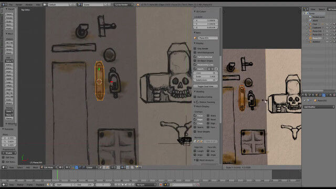This screenshot has height=189, width=336.
Task: Open the pivot point selector
Action: (68, 167)
